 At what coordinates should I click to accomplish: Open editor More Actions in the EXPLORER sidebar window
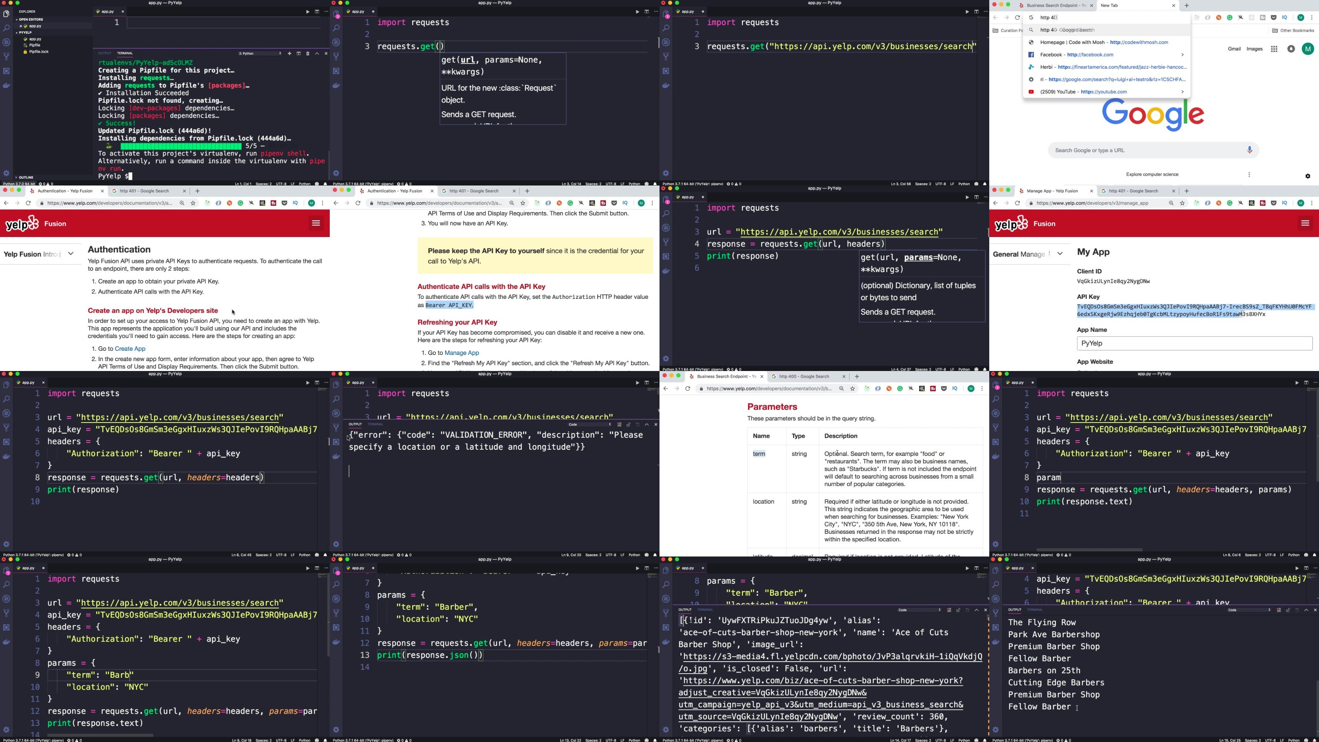(326, 12)
